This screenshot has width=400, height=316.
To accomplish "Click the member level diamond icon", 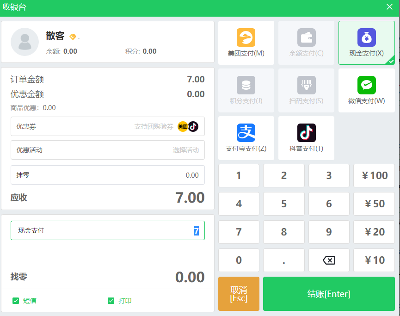I will click(73, 37).
